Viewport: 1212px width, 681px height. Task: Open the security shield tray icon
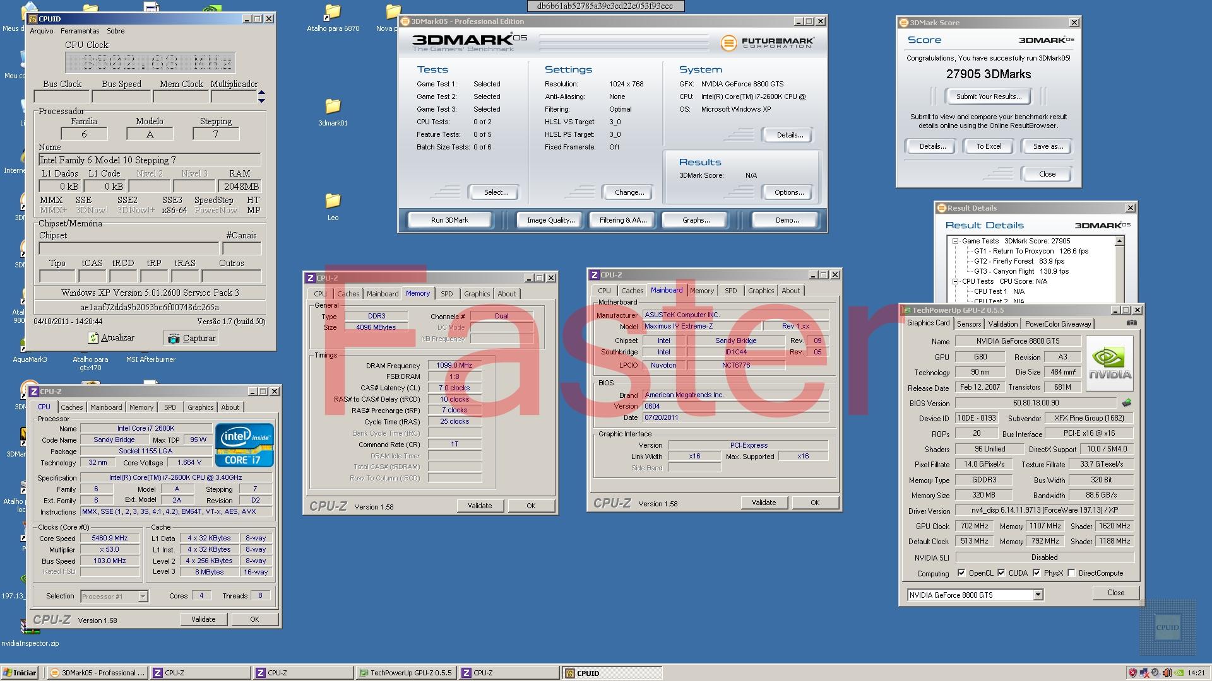click(1132, 673)
